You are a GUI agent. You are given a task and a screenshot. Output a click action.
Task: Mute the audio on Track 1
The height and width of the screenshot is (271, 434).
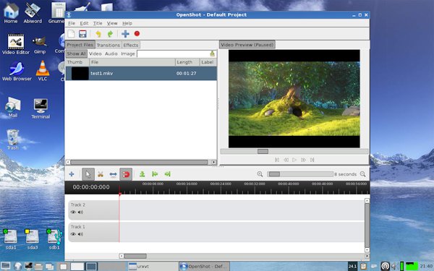80,234
